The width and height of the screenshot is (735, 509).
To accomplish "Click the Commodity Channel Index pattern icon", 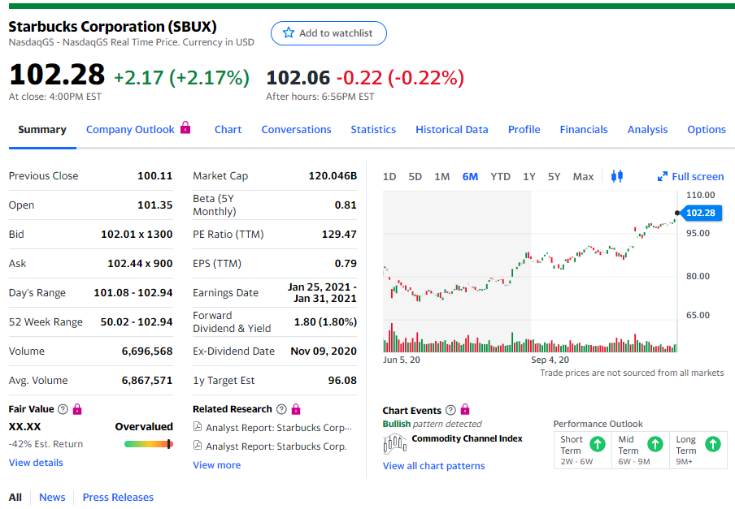I will tap(394, 443).
